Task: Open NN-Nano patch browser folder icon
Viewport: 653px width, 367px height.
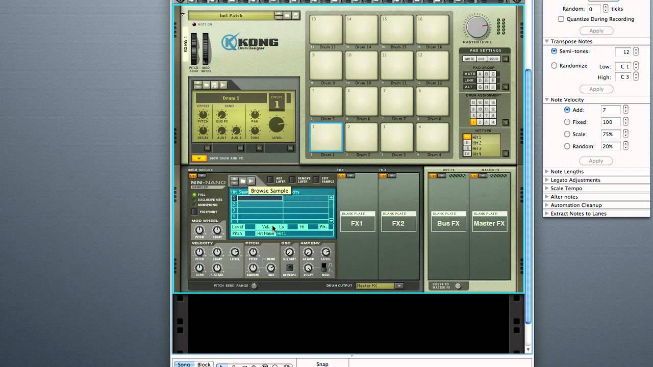Action: click(243, 181)
